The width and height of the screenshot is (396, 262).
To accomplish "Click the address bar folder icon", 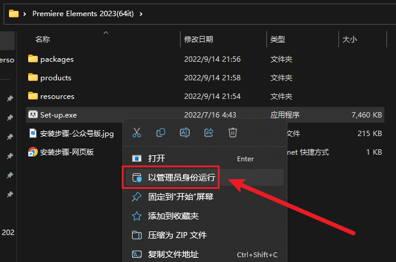I will pyautogui.click(x=14, y=14).
